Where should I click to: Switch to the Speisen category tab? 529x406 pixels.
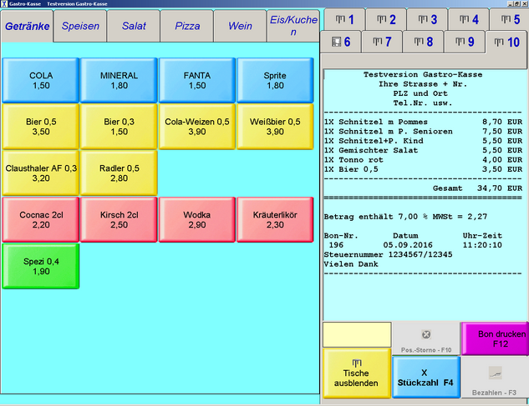pos(81,26)
